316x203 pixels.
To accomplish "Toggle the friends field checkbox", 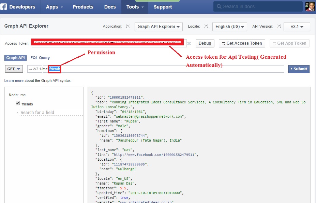I will click(18, 103).
